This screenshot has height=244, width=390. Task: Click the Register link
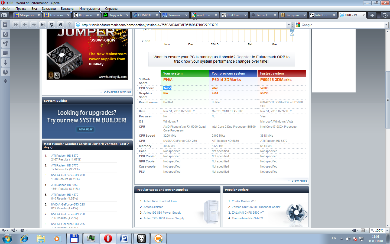pos(243,57)
